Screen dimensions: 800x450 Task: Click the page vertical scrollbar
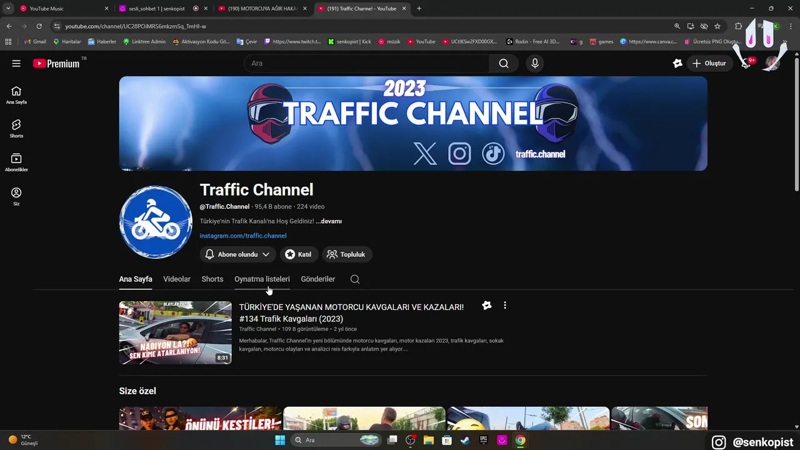[796, 125]
